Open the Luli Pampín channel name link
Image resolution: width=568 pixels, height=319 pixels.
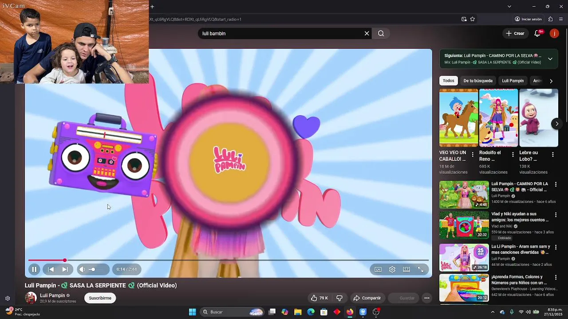[x=52, y=296]
